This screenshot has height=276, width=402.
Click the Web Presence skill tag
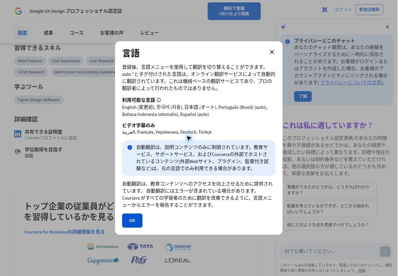30,61
